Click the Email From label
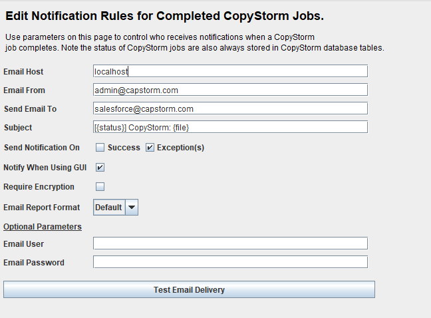This screenshot has width=431, height=318. (x=24, y=90)
